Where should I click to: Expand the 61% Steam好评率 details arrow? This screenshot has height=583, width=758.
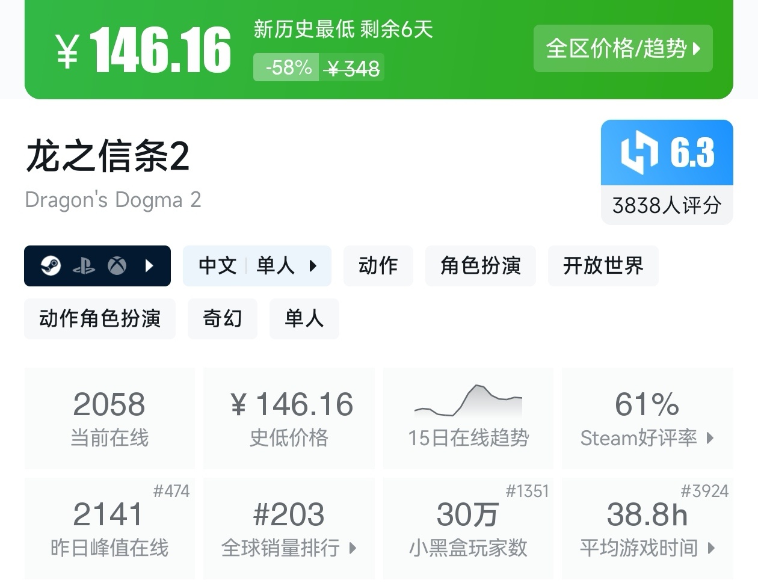coord(710,438)
